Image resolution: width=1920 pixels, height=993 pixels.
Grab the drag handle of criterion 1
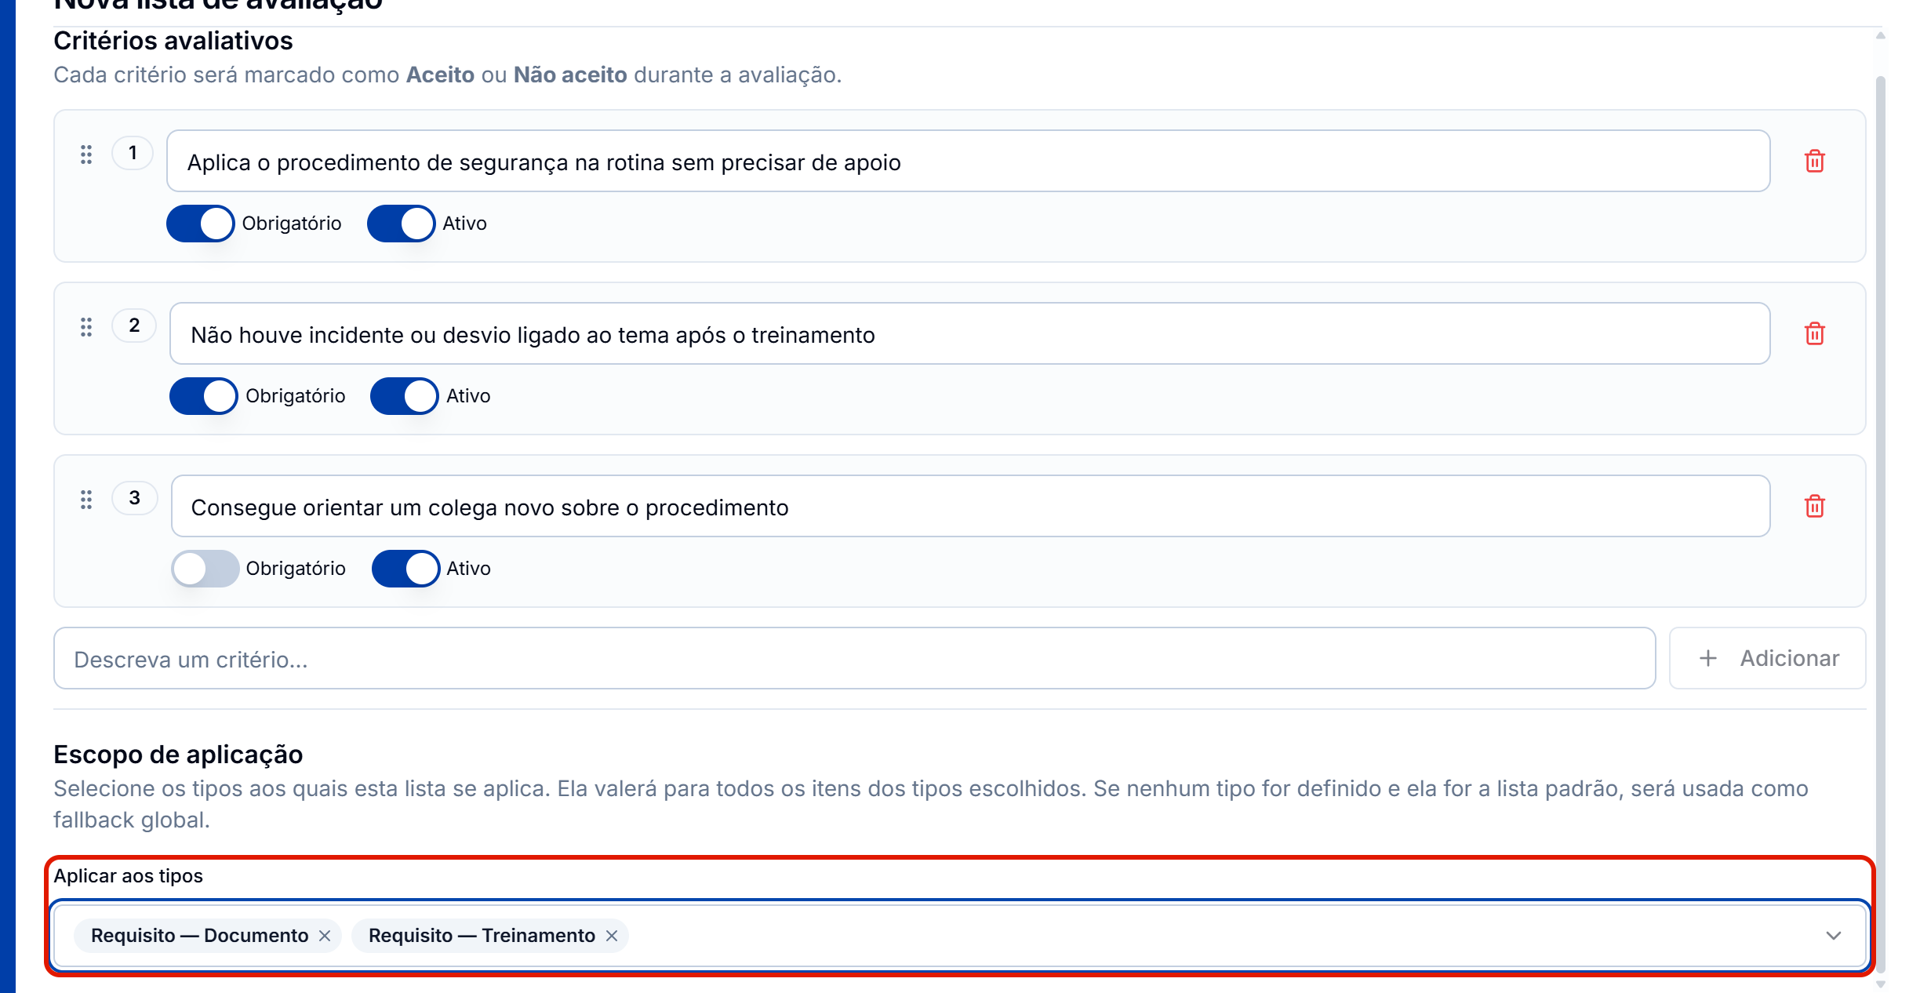coord(86,155)
